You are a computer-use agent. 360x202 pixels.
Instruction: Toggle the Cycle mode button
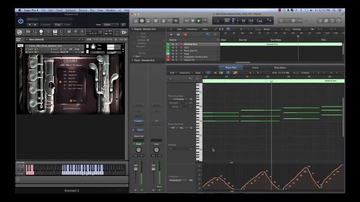[281, 21]
